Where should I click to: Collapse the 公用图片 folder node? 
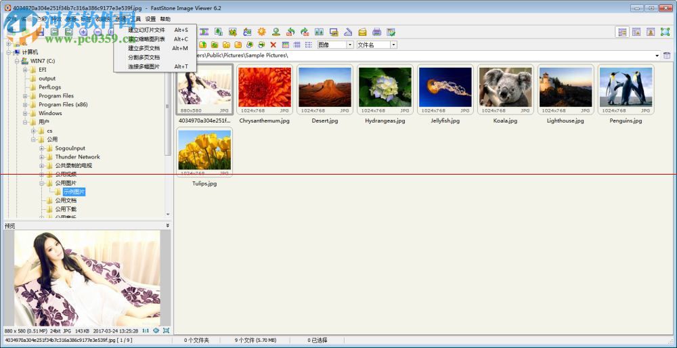coord(42,183)
